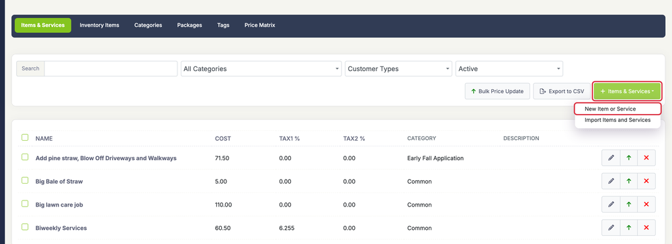Delete Biweekly Services with red X
The image size is (672, 244).
[646, 228]
